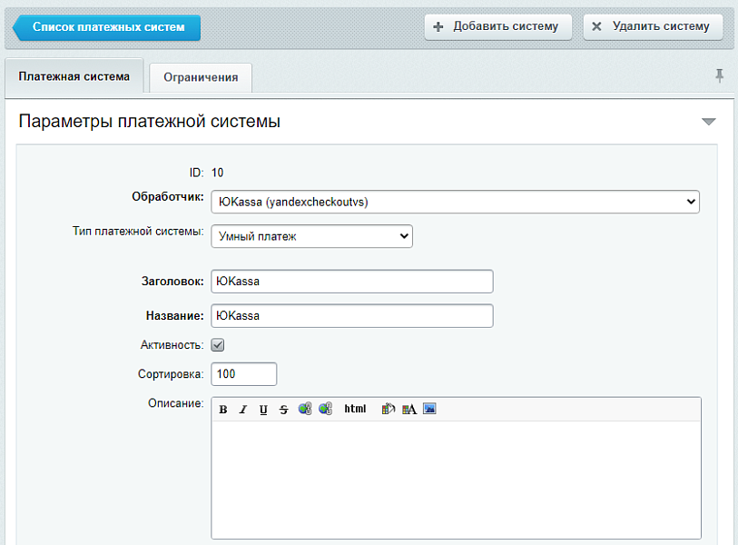Image resolution: width=738 pixels, height=545 pixels.
Task: Remove link using the second link icon
Action: [x=325, y=410]
